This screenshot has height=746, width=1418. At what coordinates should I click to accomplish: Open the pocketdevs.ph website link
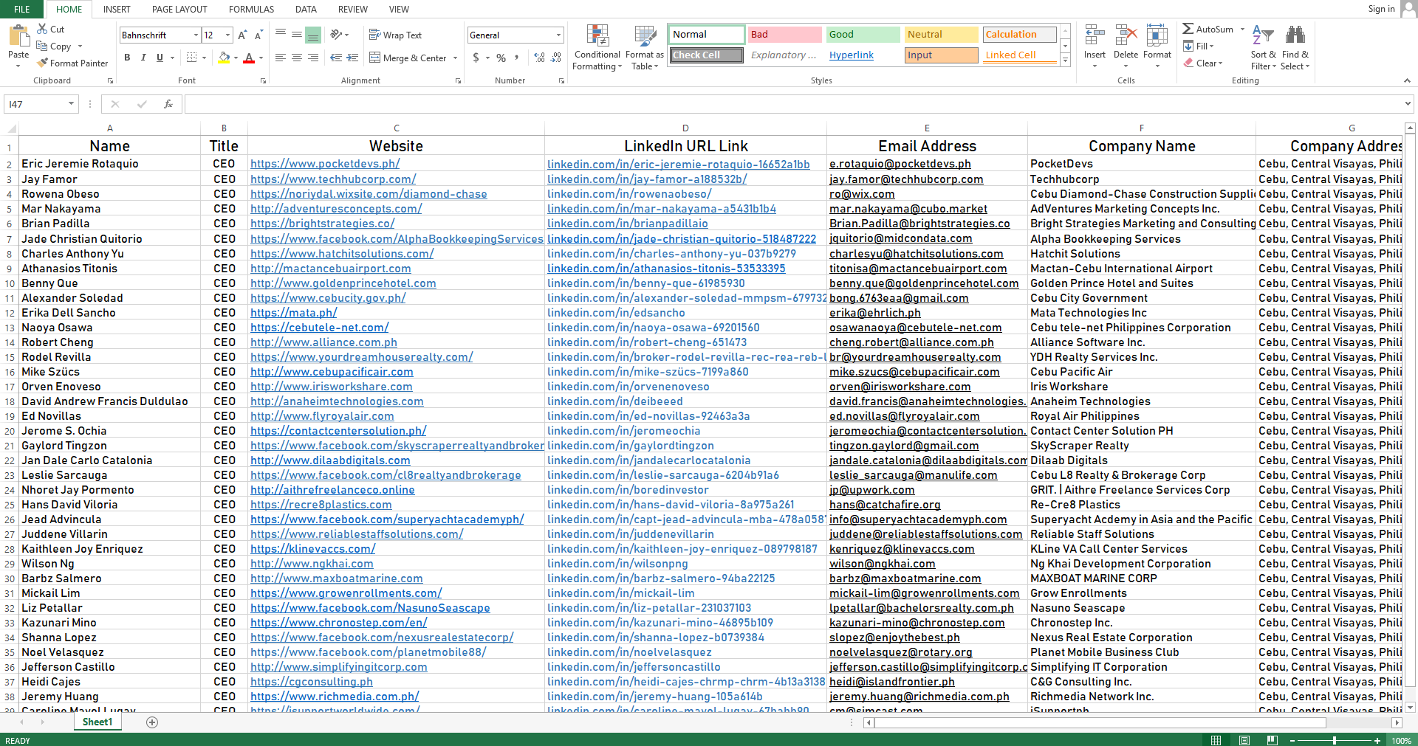click(325, 164)
